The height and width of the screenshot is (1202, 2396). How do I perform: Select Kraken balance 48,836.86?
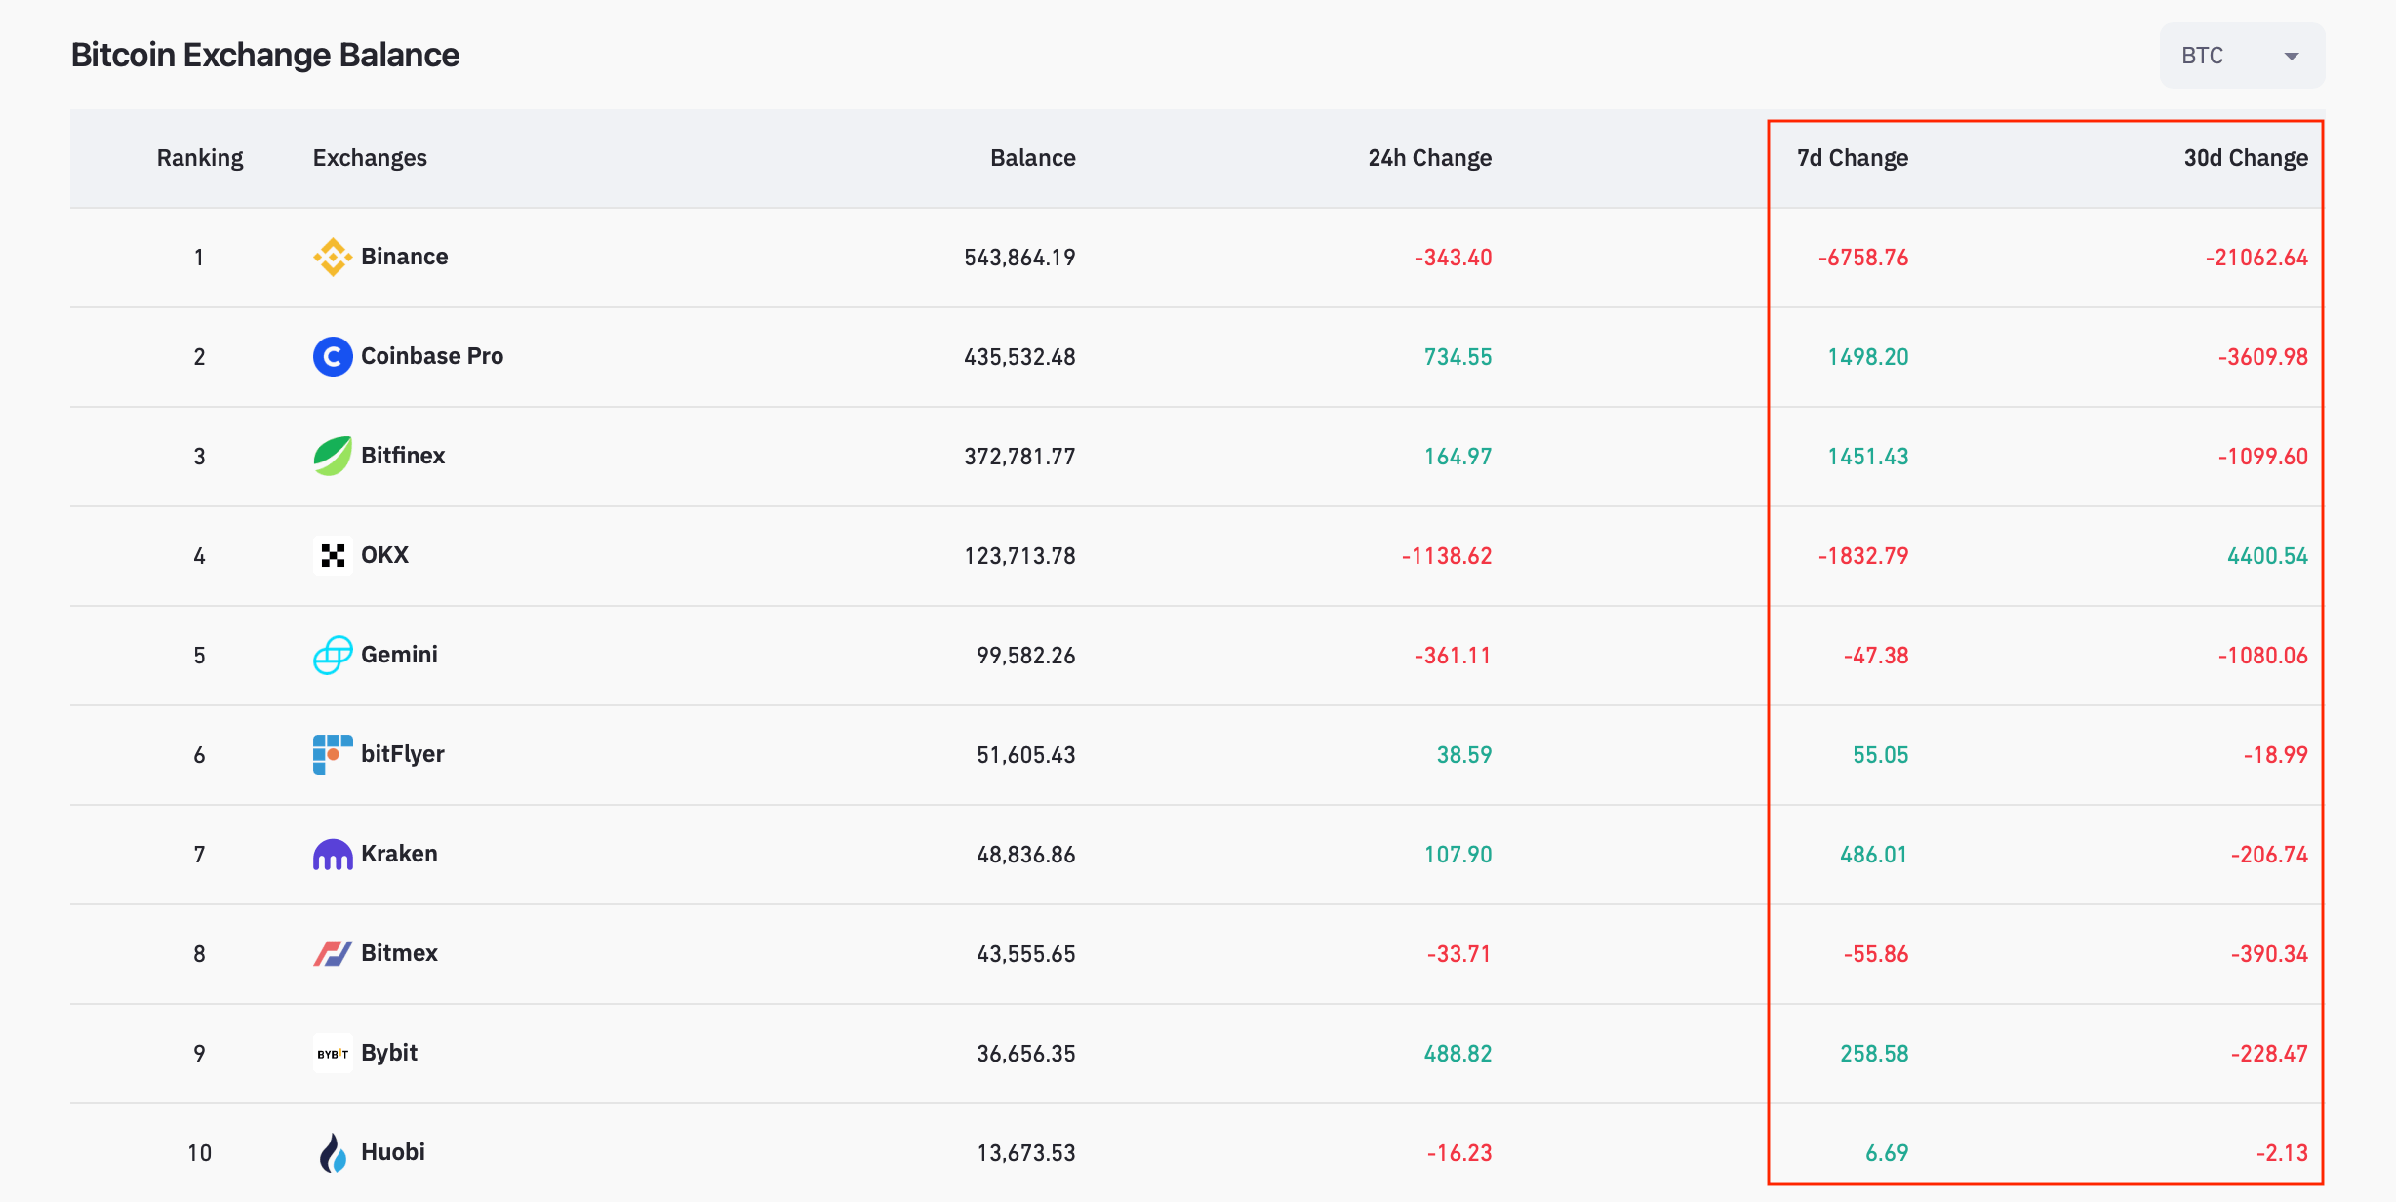pos(1026,855)
